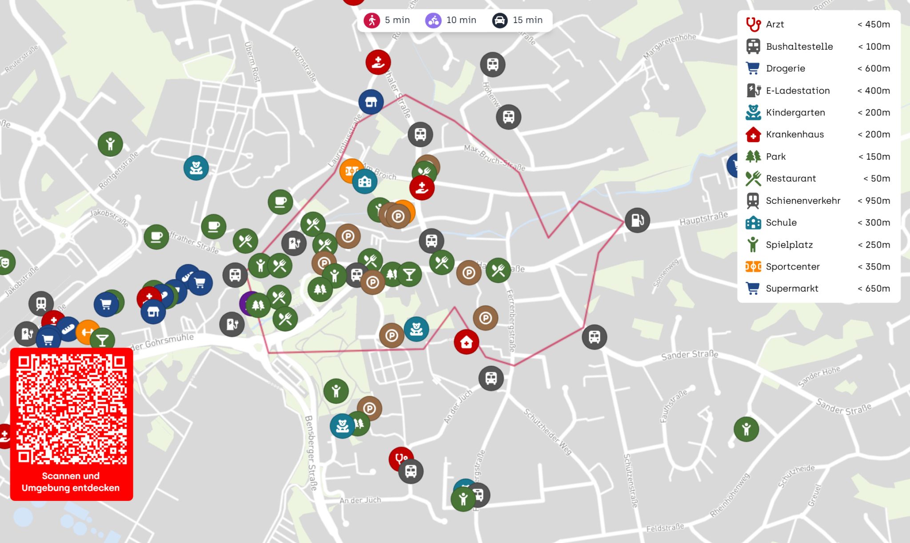910x543 pixels.
Task: Click the 'Max-Bruch-Straße' street label
Action: tap(495, 158)
